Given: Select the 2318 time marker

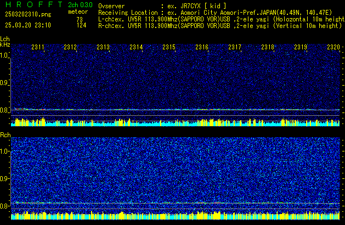Looking at the screenshot, I should click(x=268, y=47).
